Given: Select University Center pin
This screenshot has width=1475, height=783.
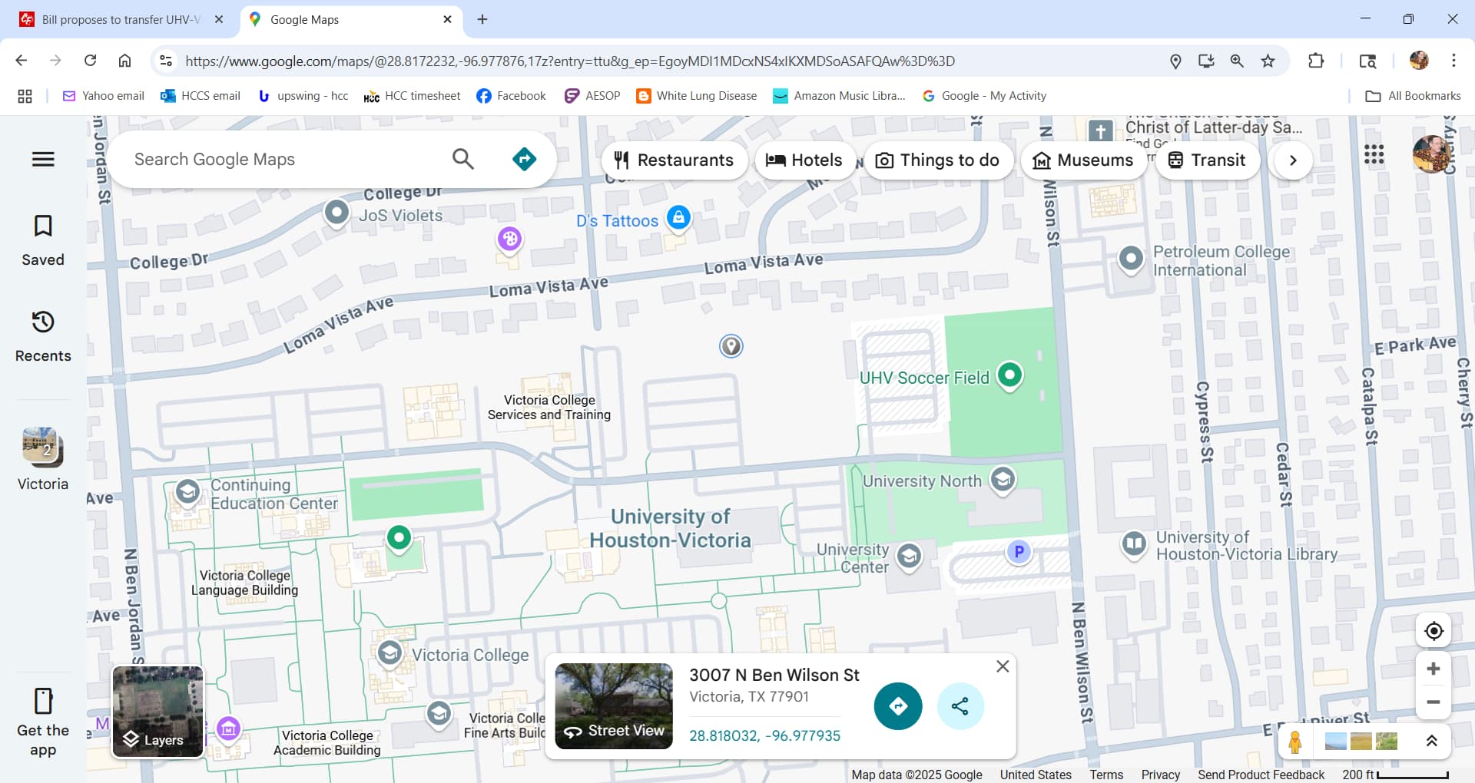Looking at the screenshot, I should pos(909,556).
